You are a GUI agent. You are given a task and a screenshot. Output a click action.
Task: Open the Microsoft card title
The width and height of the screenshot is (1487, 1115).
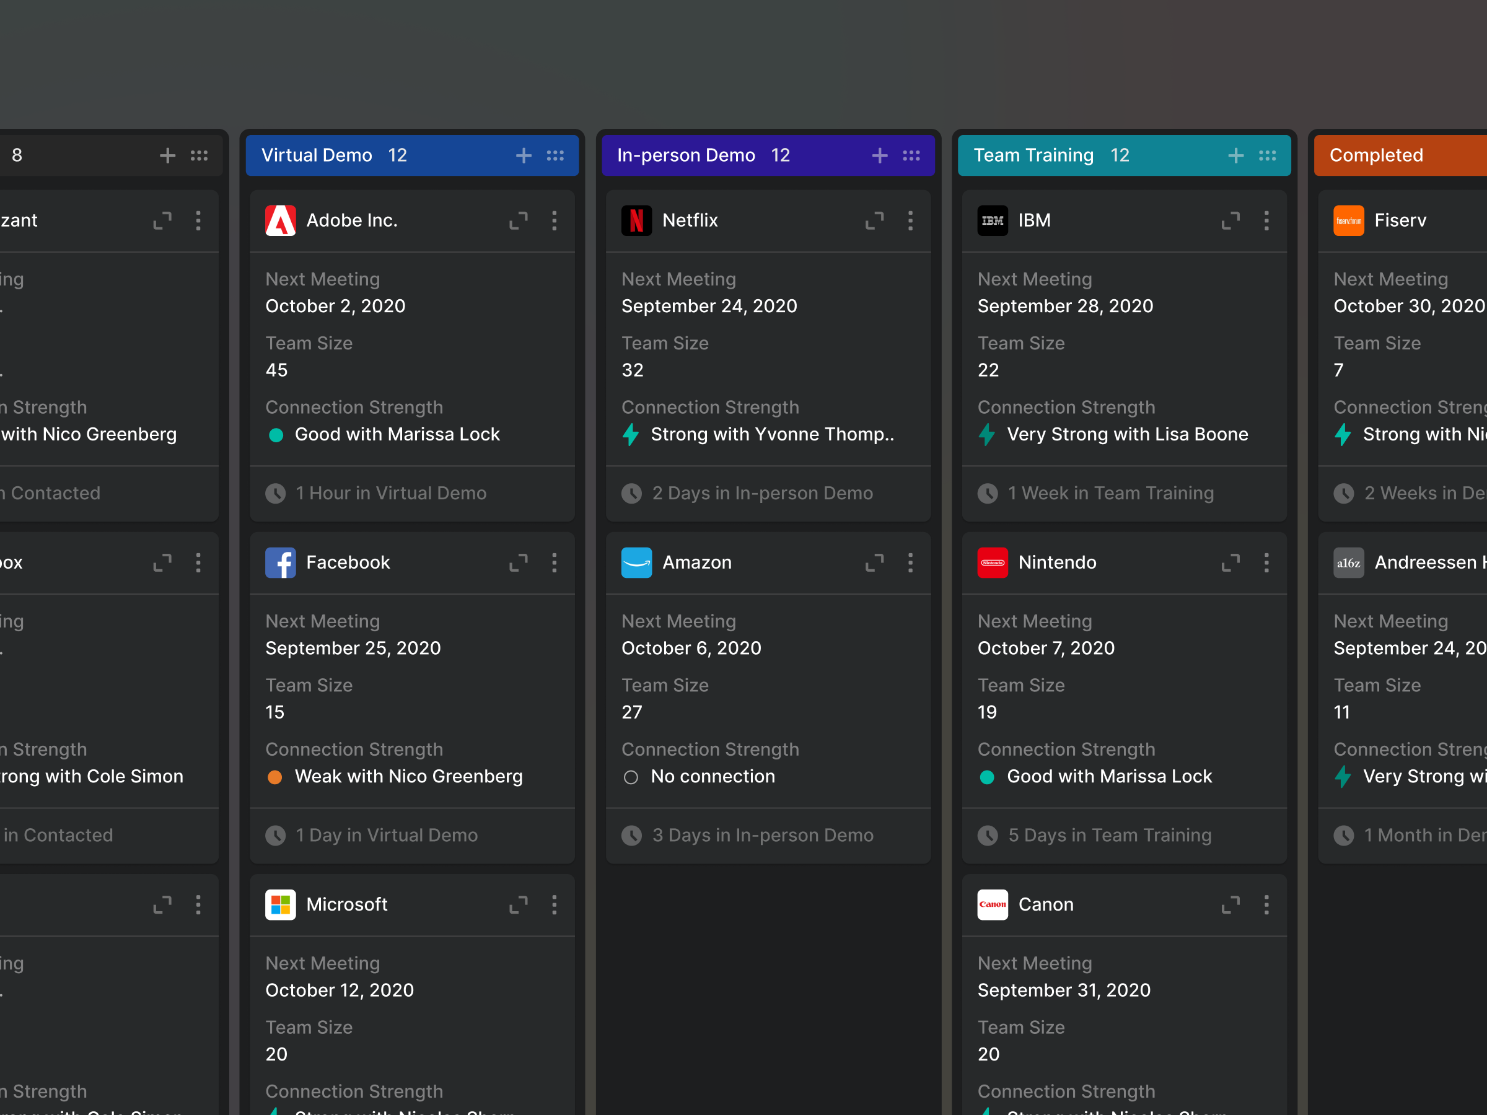[347, 904]
